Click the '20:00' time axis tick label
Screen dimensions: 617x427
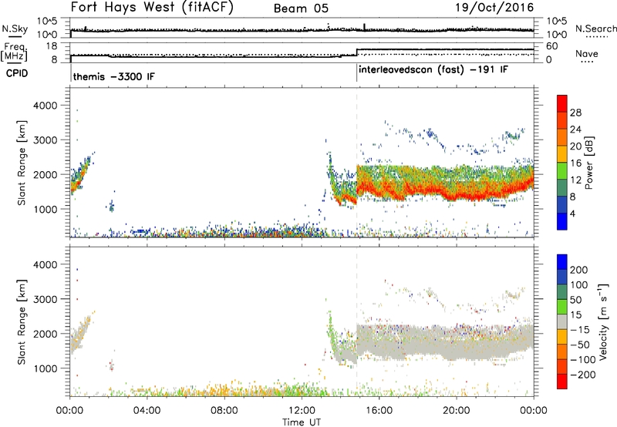click(x=457, y=411)
